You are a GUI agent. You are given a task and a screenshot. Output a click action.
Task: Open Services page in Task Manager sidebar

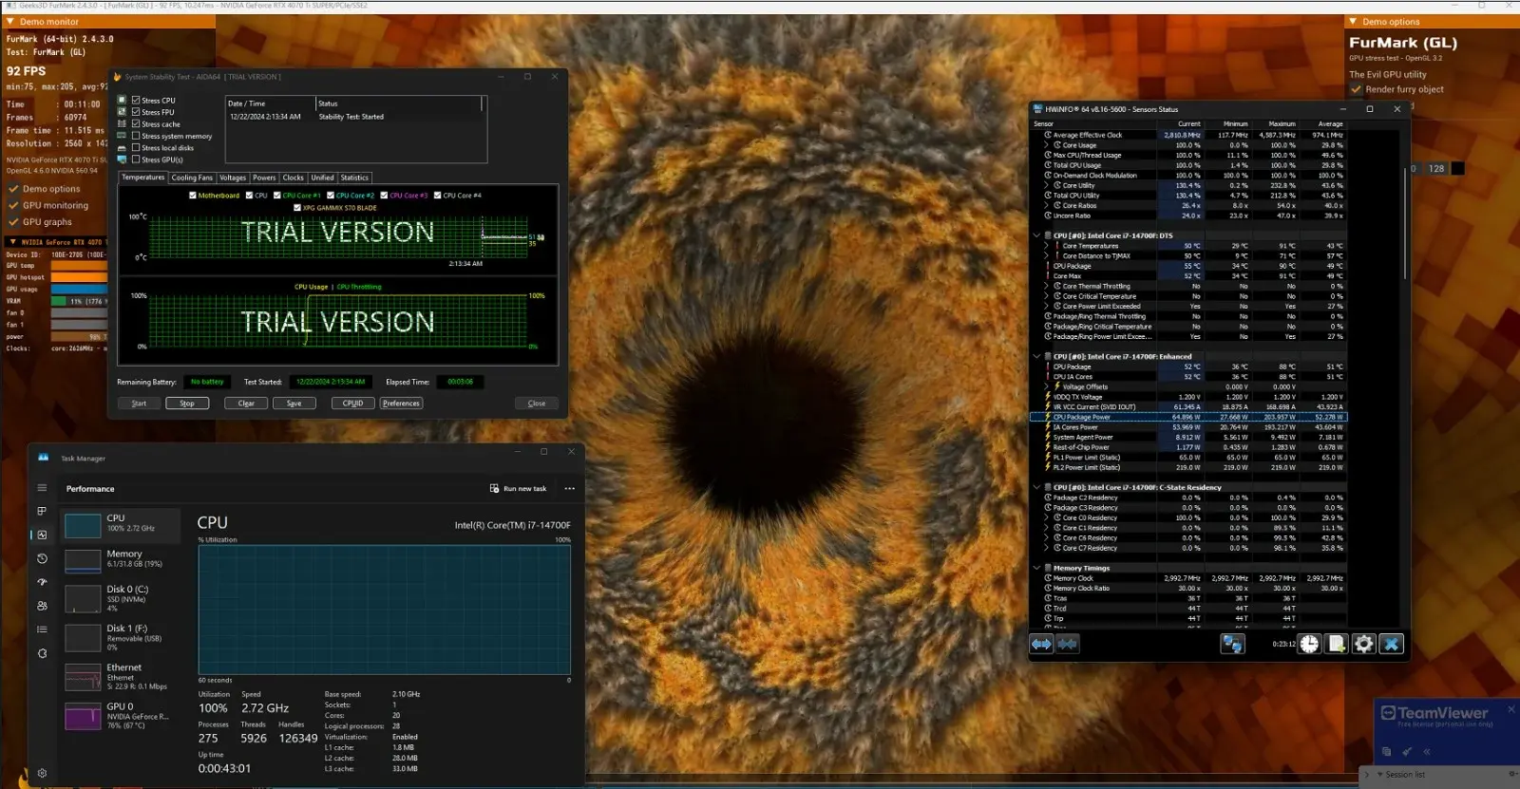42,653
